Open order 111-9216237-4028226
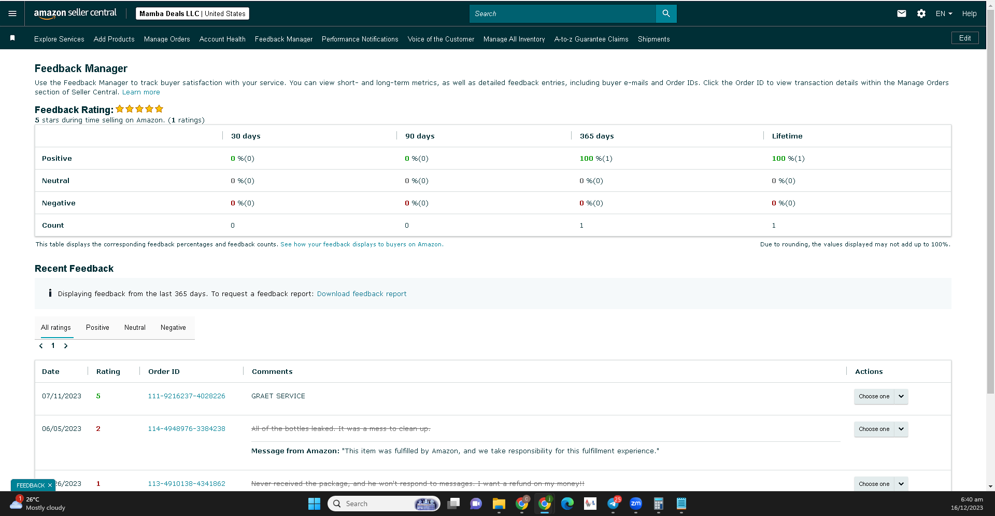The height and width of the screenshot is (516, 995). (x=187, y=396)
